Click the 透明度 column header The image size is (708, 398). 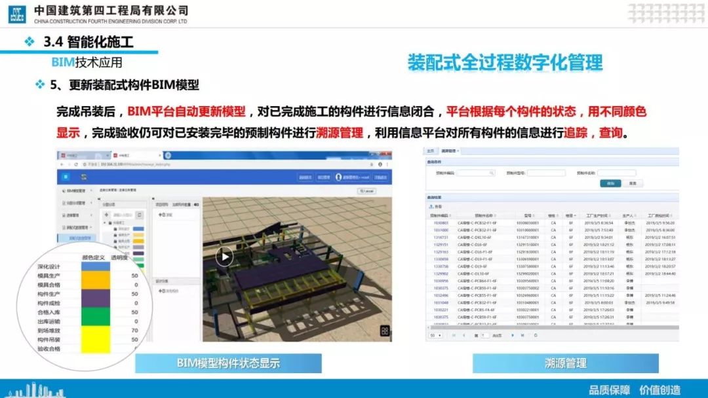(119, 258)
